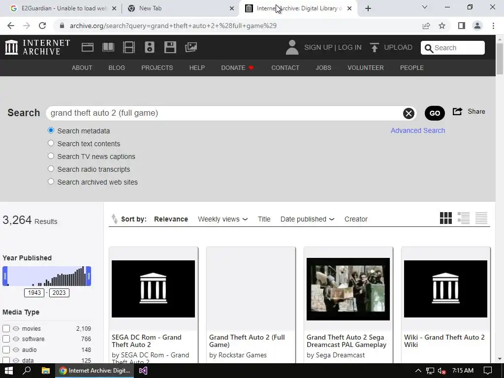Toggle eye icon for movies filter
The height and width of the screenshot is (378, 504).
click(16, 328)
